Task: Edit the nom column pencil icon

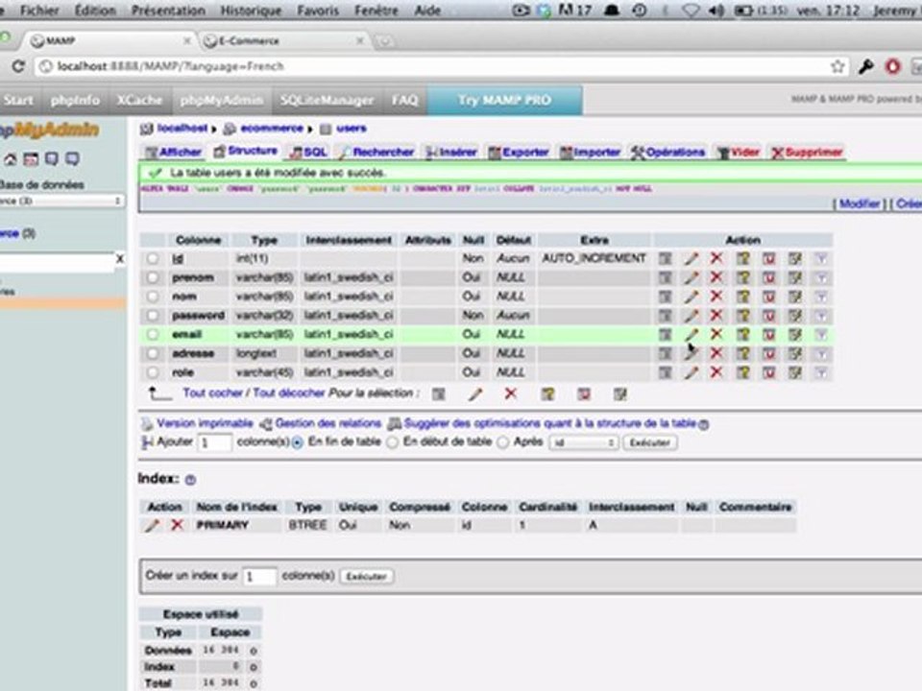Action: pos(691,297)
